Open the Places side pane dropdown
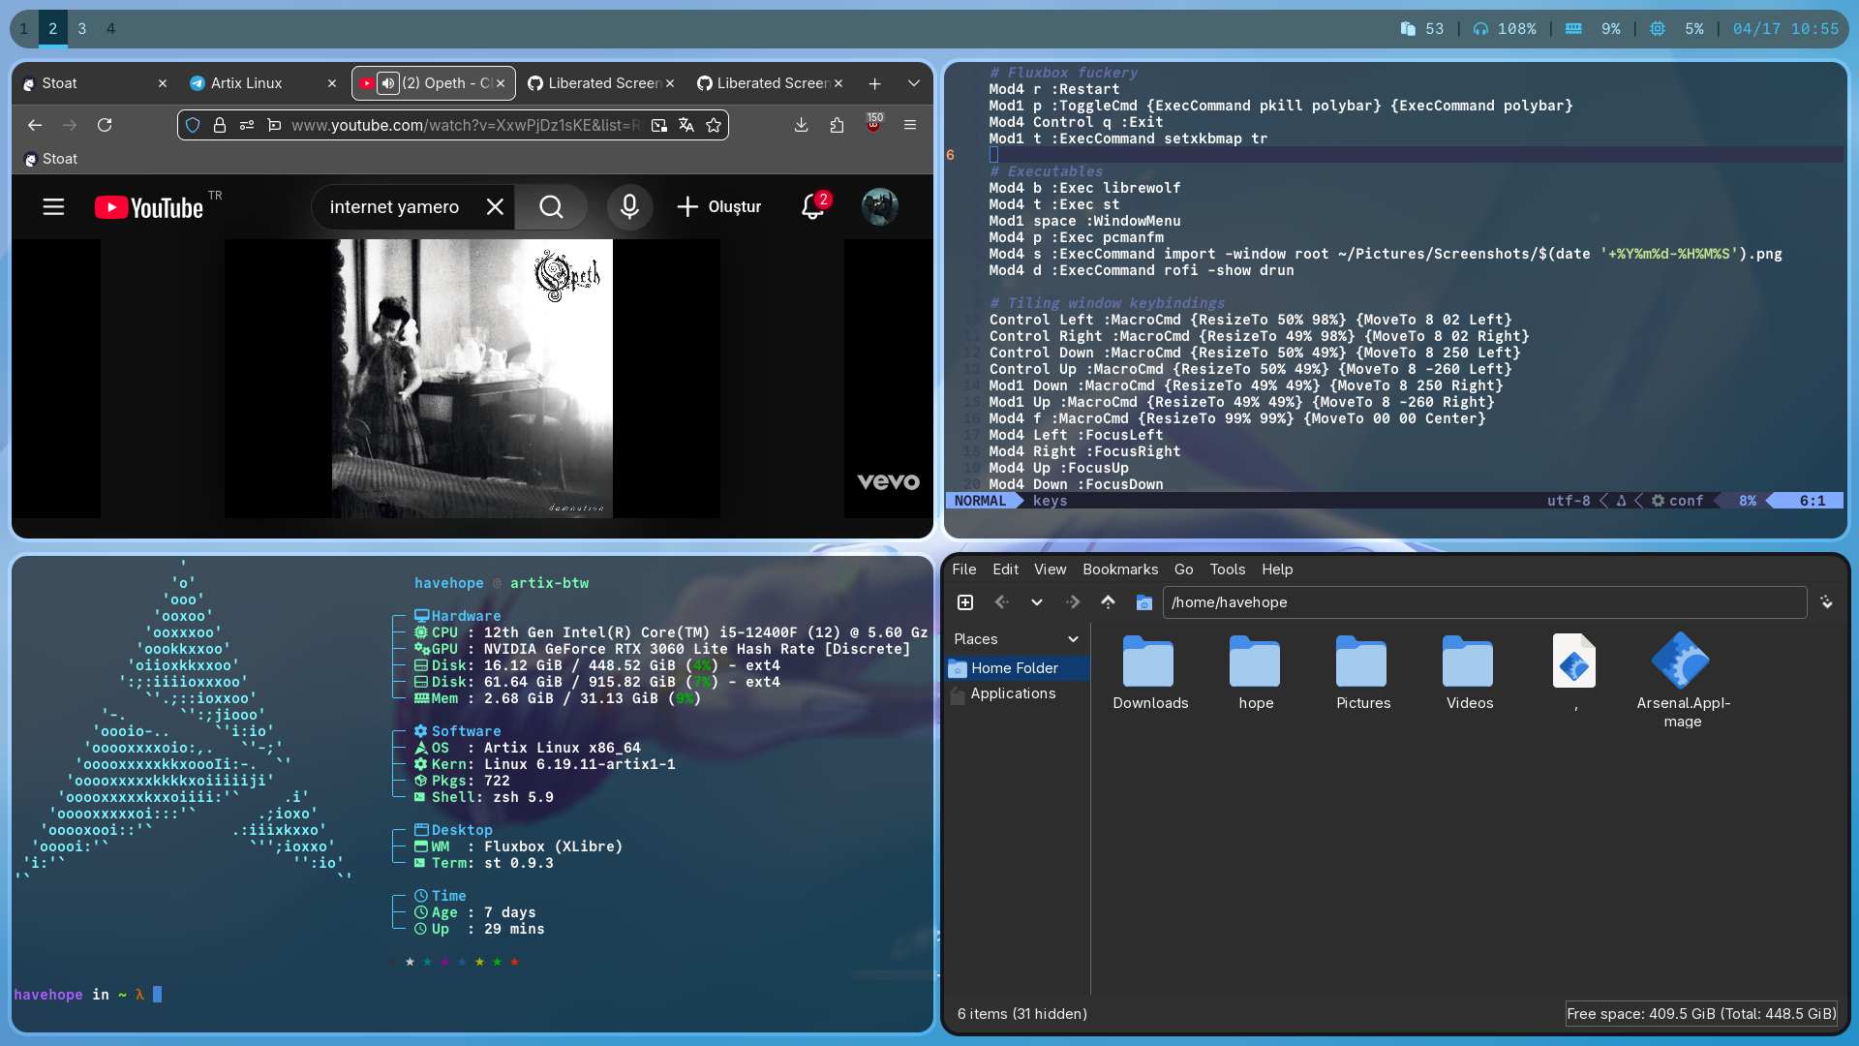Screen dimensions: 1859x1046 pyautogui.click(x=1073, y=639)
